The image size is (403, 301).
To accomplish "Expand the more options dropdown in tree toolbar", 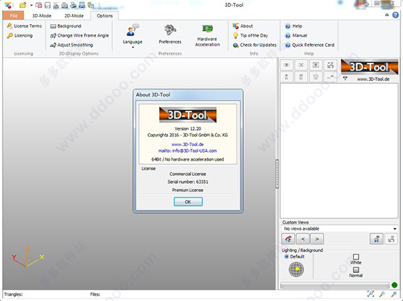I will pyautogui.click(x=330, y=76).
